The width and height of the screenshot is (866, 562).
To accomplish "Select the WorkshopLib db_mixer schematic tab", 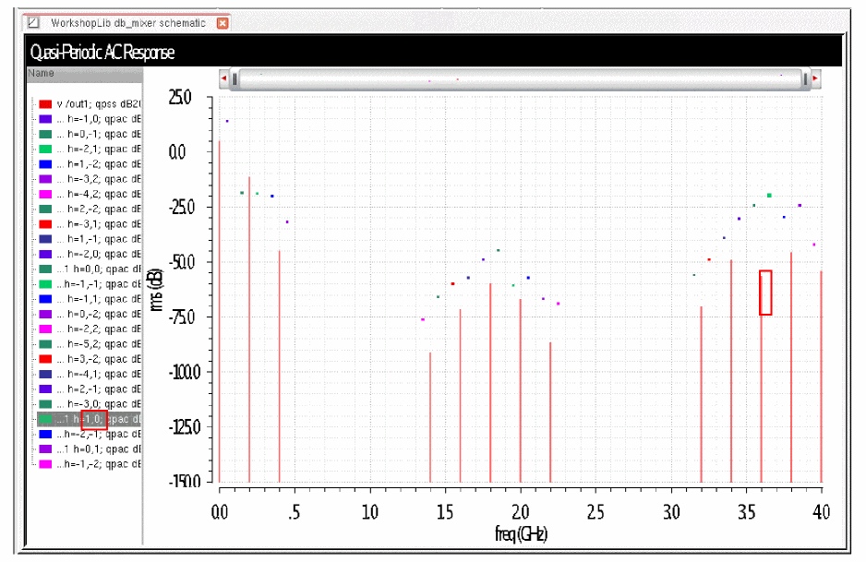I will pyautogui.click(x=127, y=23).
